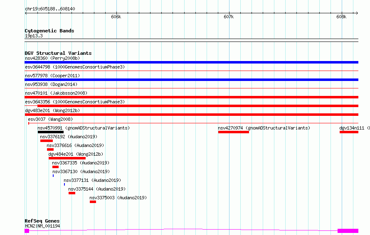Click the nsv3377131 (Audano2019) label
The height and width of the screenshot is (235, 370).
tap(92, 180)
